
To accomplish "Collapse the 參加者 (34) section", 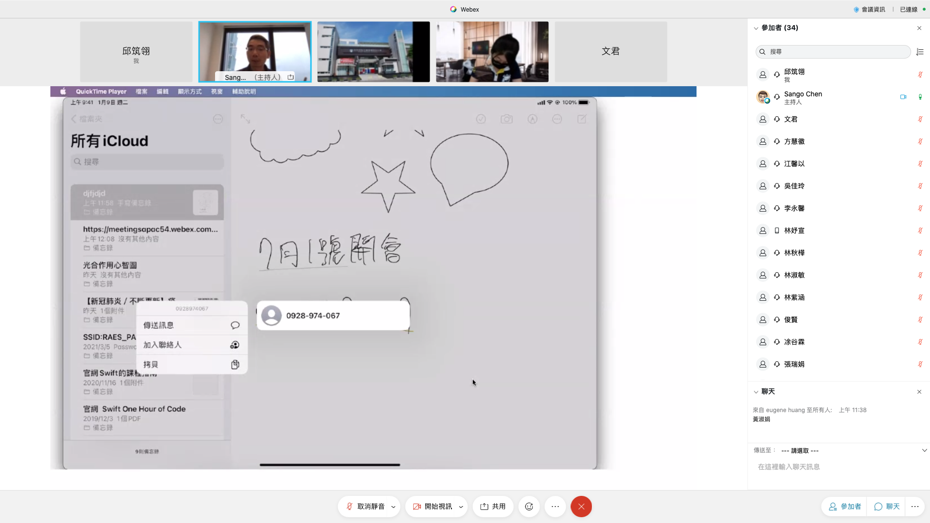I will coord(756,28).
